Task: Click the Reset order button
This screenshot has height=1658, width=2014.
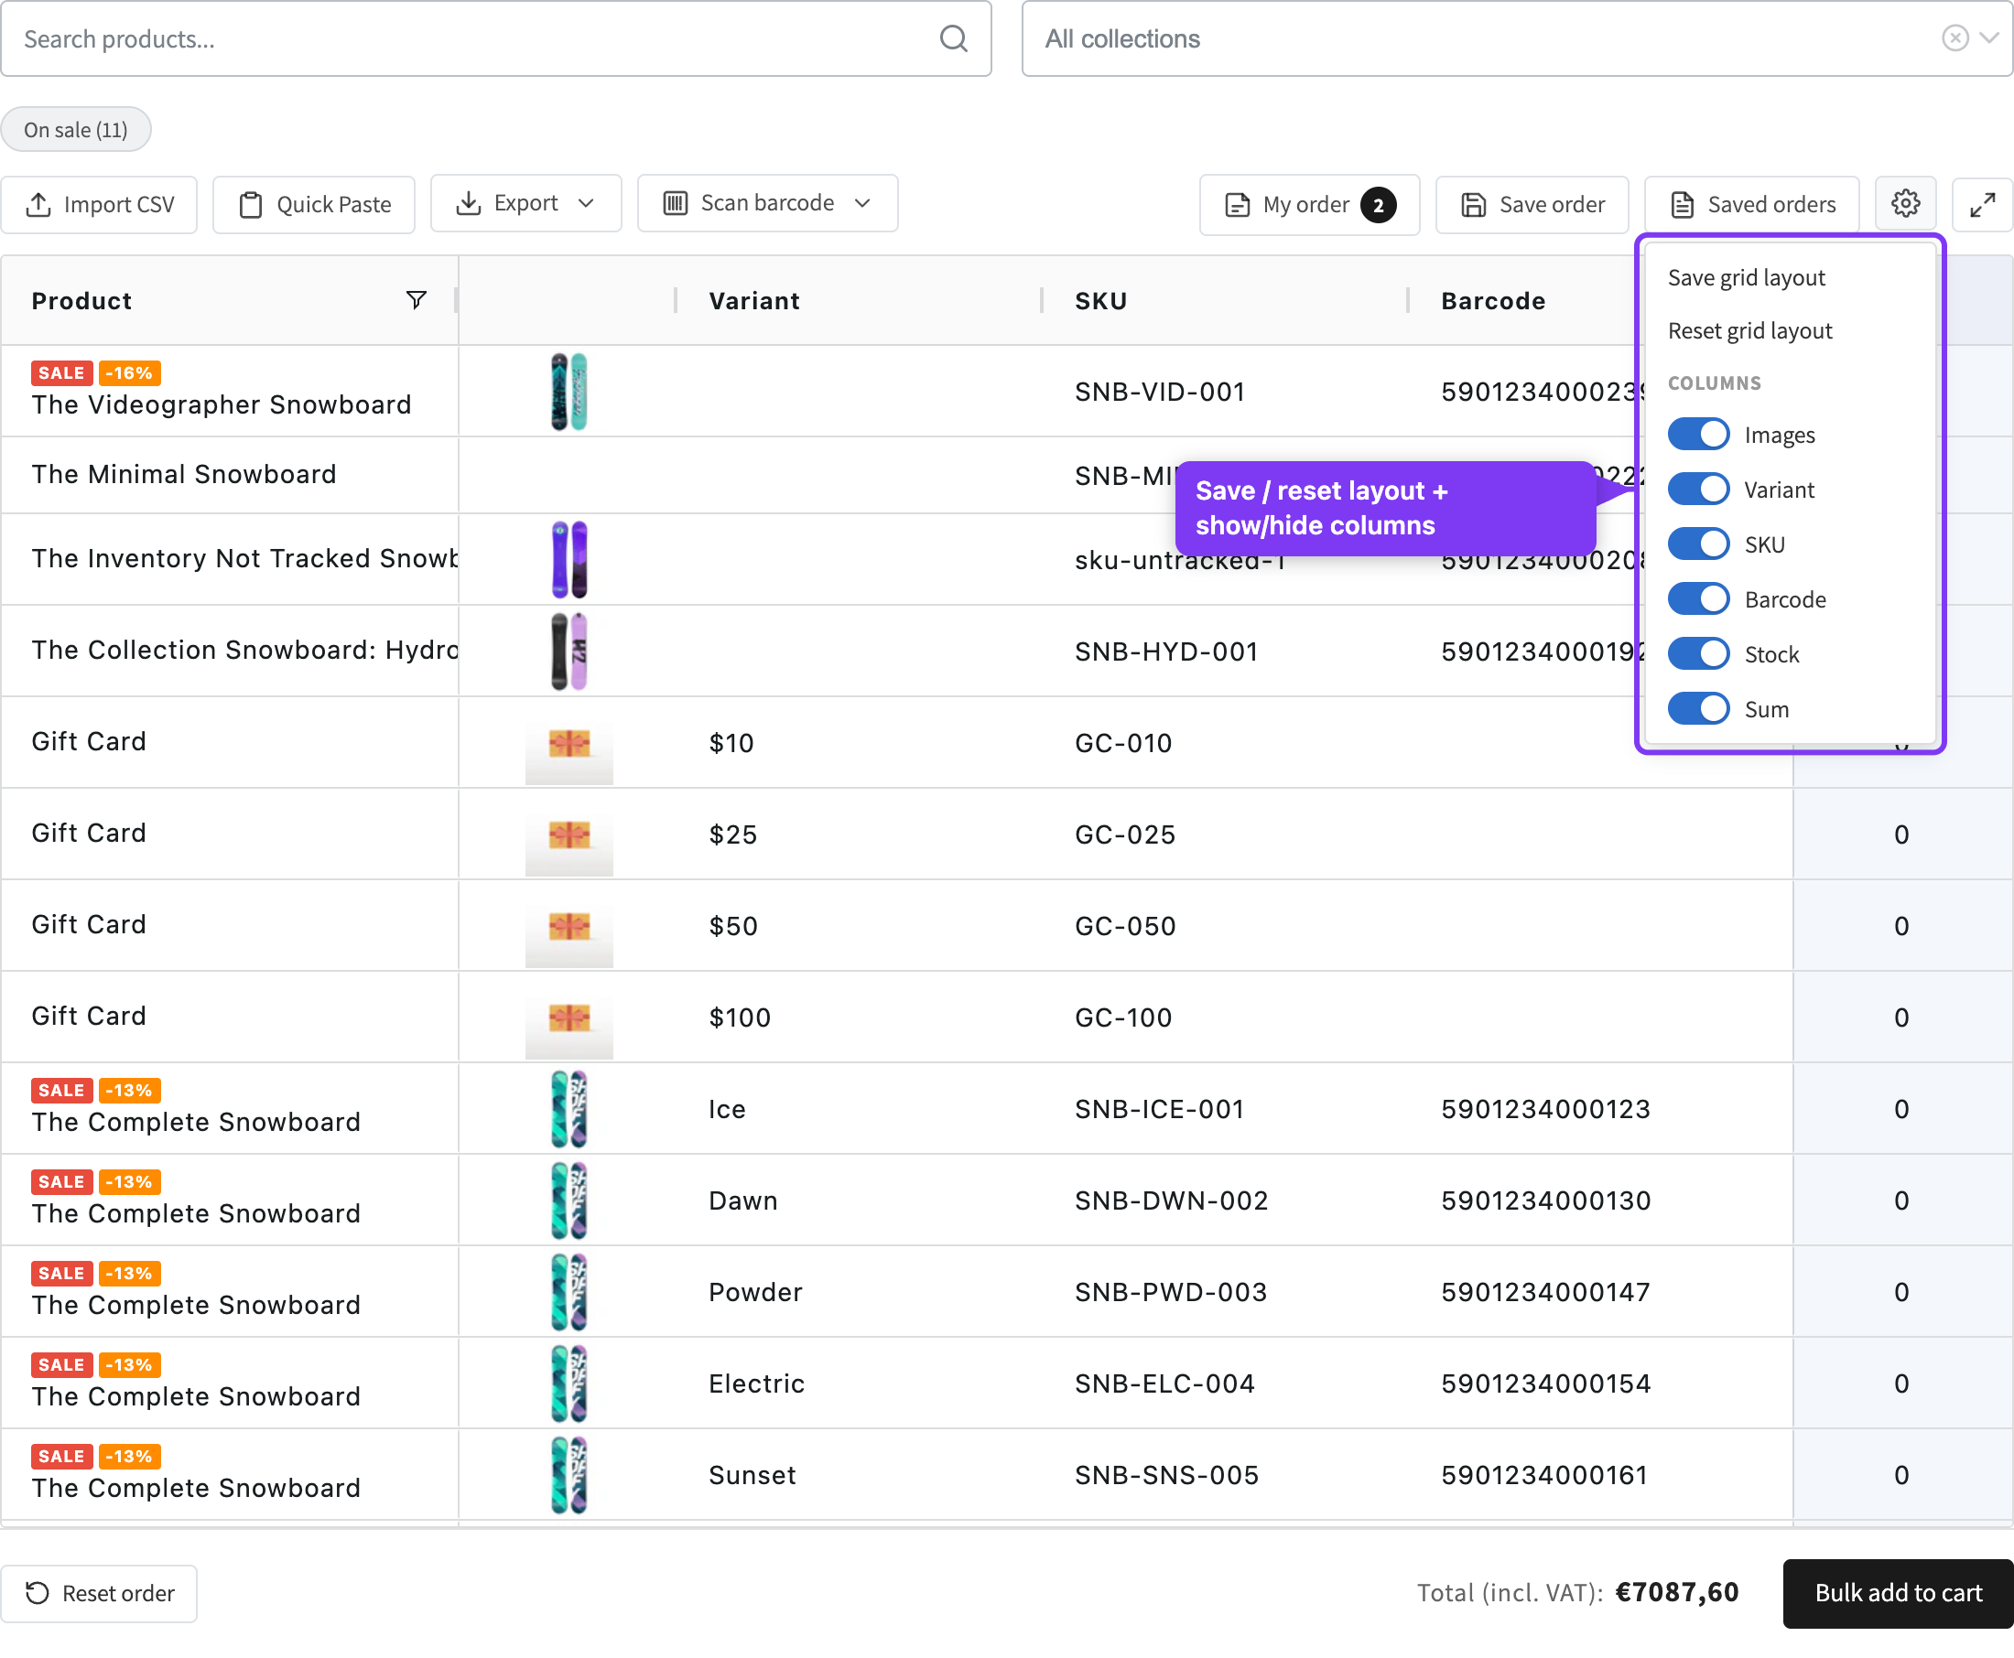Action: tap(100, 1592)
